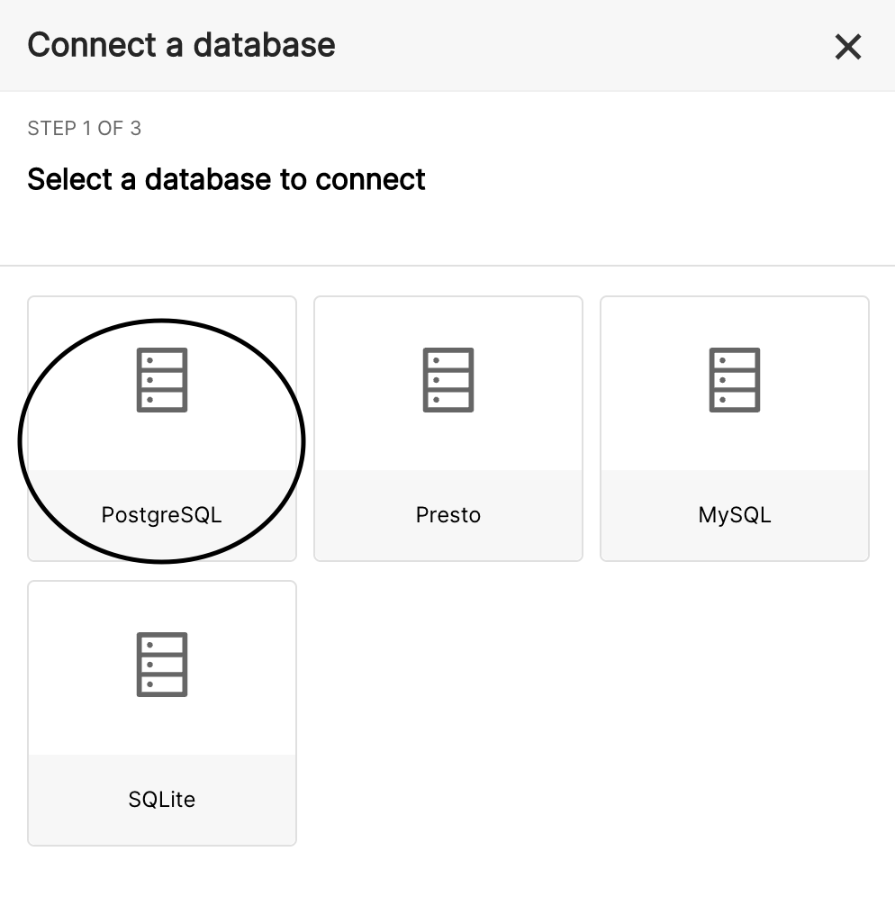Close the Connect a database dialog

847,47
